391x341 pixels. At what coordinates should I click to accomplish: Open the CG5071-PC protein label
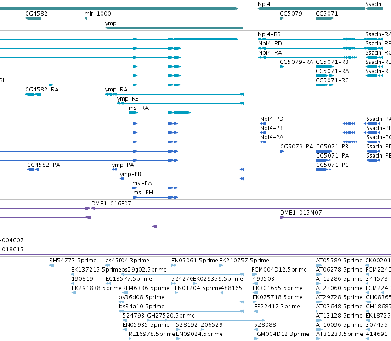[x=332, y=165]
